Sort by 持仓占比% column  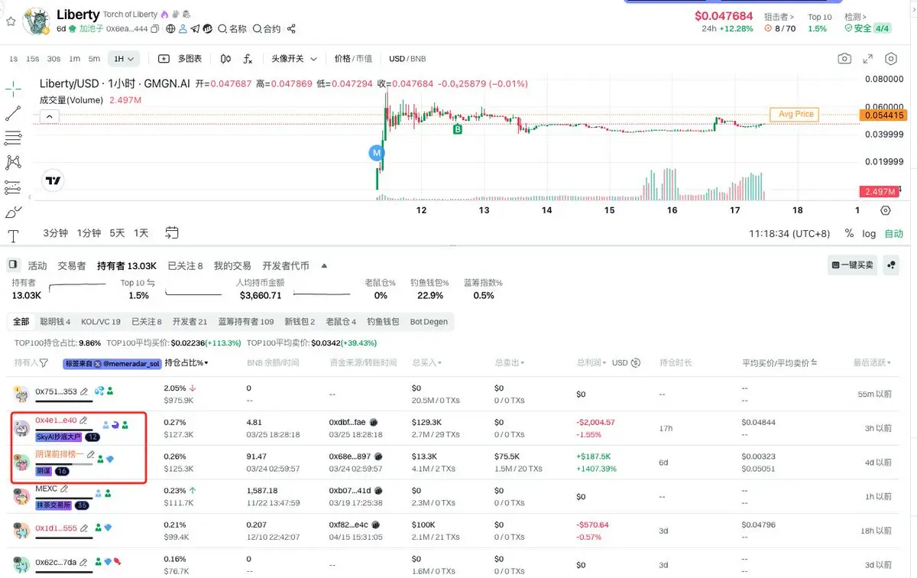[186, 363]
